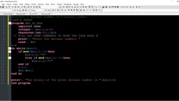Viewport: 179px width, 101px height.
Task: Switch to the Welcome.f90 tab
Action: coord(8,14)
